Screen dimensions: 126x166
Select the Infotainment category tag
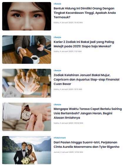[x=60, y=138]
